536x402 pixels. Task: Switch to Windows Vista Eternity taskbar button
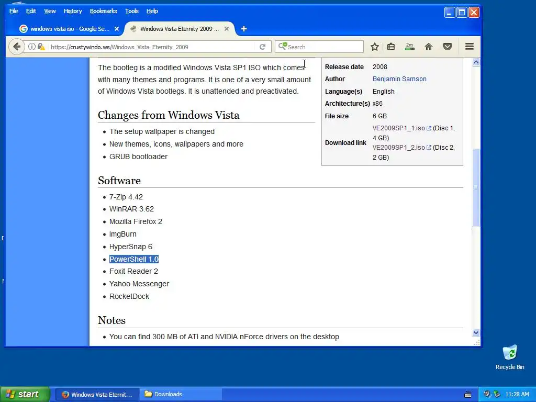pos(97,395)
